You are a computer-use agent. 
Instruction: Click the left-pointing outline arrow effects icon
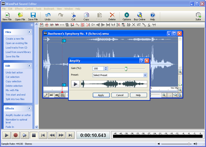point(93,25)
